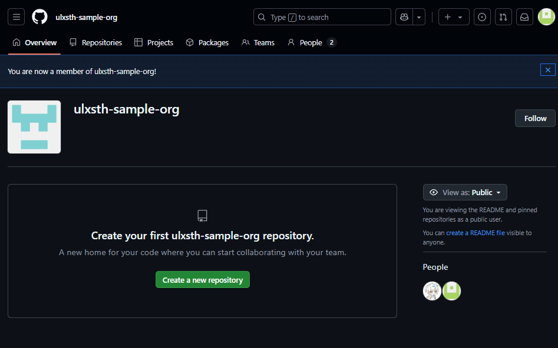Open Copilot chat icon
Image resolution: width=558 pixels, height=348 pixels.
pos(404,17)
